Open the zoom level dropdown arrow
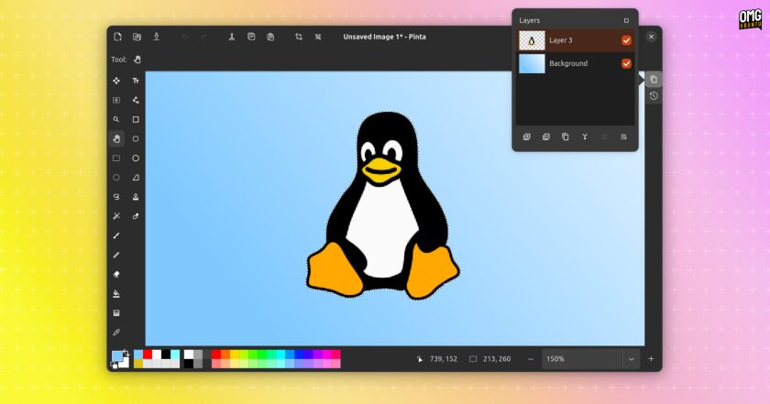 631,359
